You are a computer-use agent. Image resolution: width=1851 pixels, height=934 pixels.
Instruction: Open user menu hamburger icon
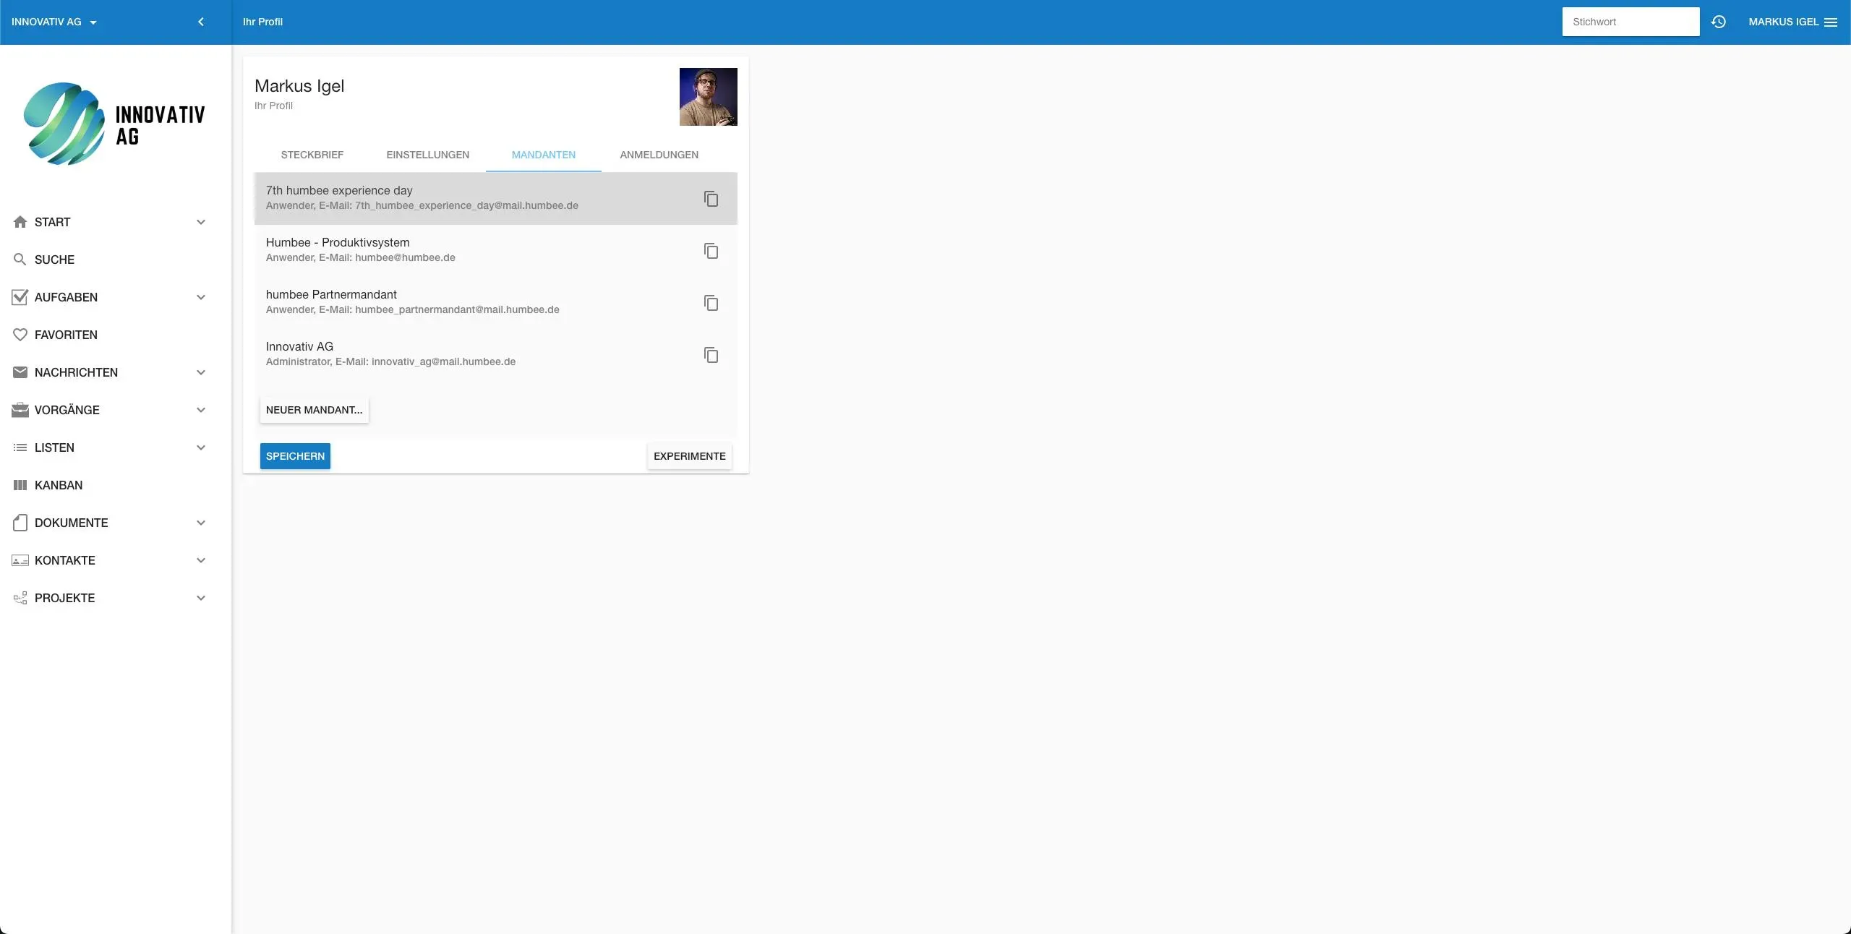tap(1831, 22)
